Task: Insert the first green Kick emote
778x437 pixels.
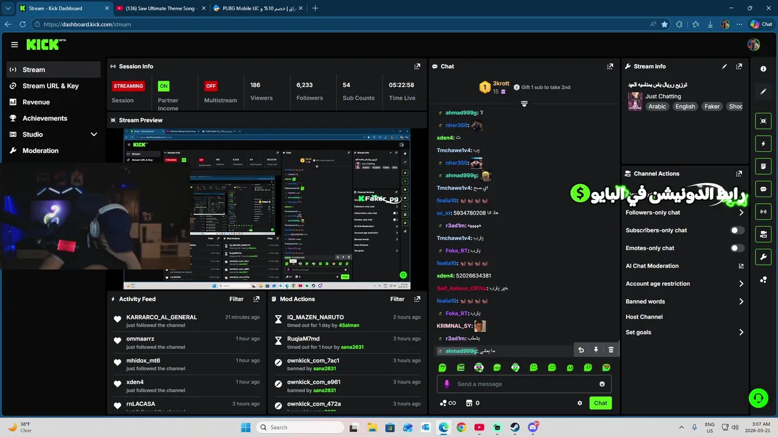Action: point(442,367)
